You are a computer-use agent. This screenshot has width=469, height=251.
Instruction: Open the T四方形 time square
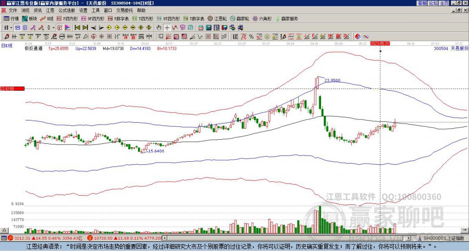click(x=143, y=18)
